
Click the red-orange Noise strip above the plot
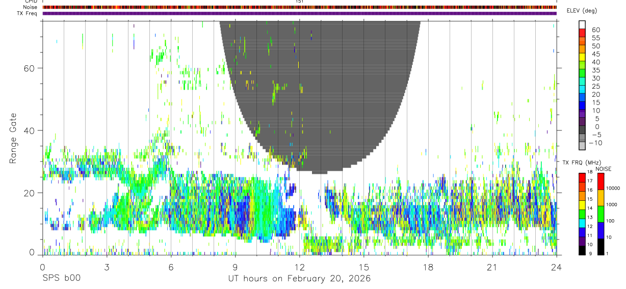coord(299,7)
